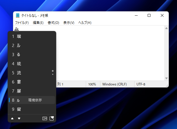Viewport: 177px width, 129px height.
Task: Expand candidate window to table view
Action: click(45, 118)
